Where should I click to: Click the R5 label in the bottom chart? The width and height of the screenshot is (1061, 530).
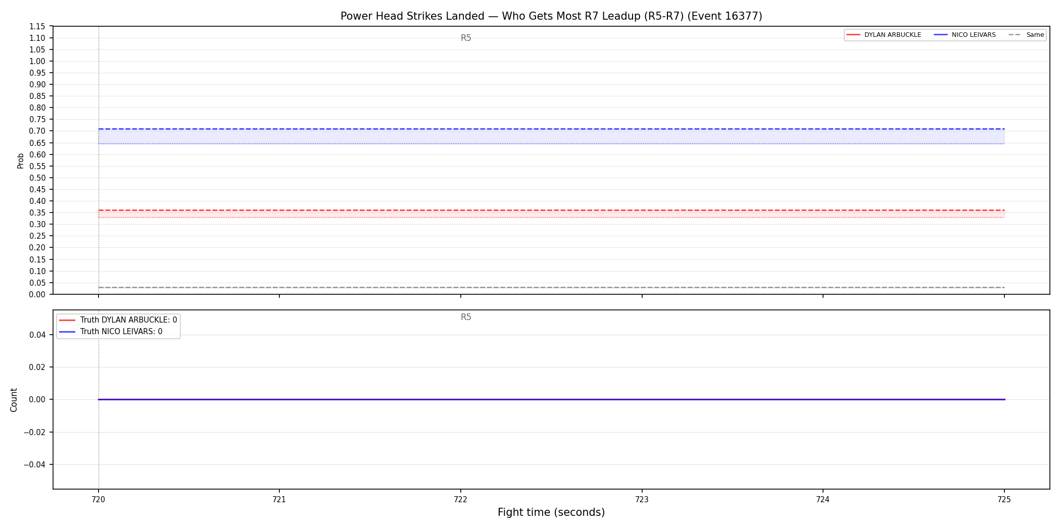466,317
